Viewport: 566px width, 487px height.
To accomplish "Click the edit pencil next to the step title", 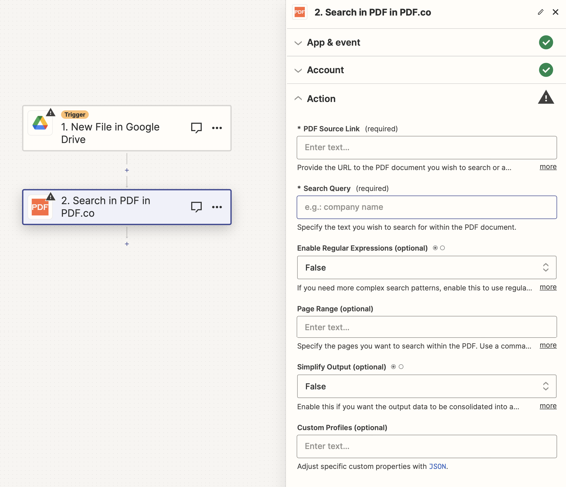I will point(540,12).
